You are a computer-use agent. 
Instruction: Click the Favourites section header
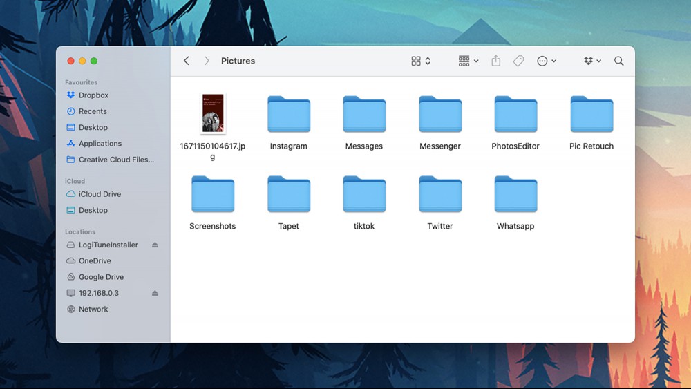tap(81, 82)
